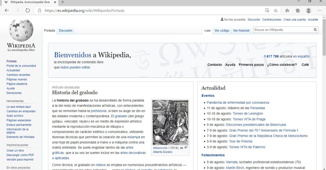
Task: Select the Portada tab
Action: pos(49,31)
